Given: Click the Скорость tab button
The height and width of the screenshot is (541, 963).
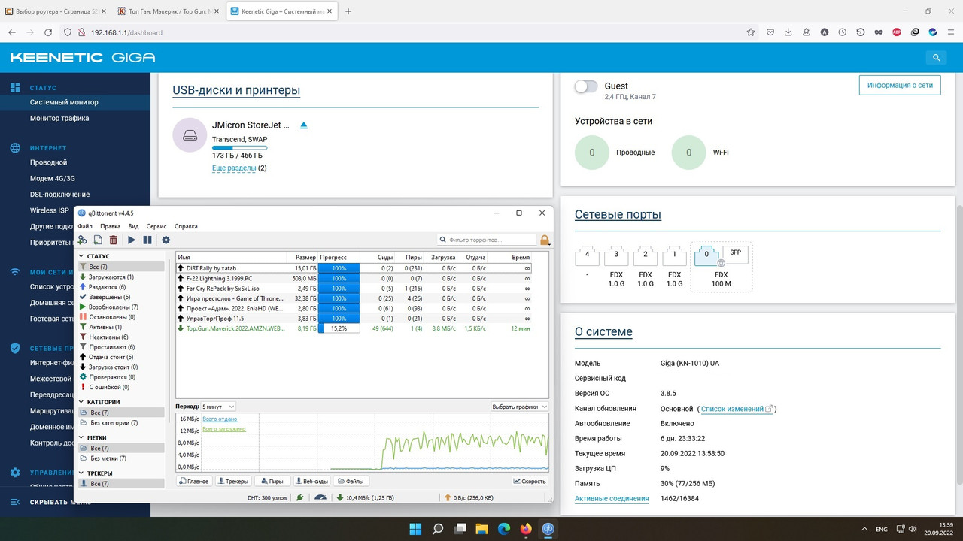Looking at the screenshot, I should click(x=530, y=481).
